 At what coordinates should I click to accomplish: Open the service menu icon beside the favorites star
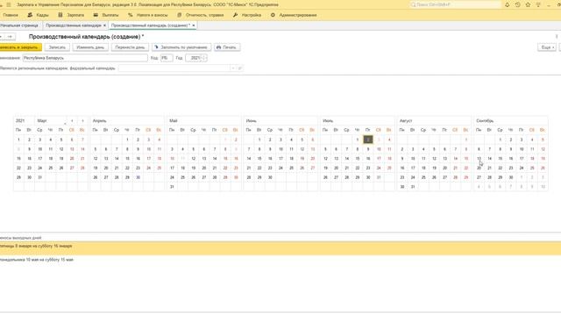pos(538,5)
